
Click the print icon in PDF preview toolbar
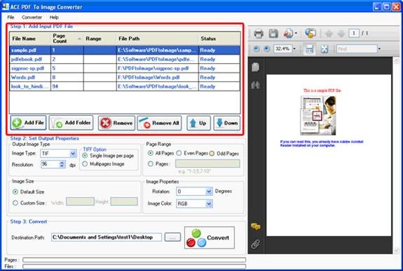(x=259, y=34)
